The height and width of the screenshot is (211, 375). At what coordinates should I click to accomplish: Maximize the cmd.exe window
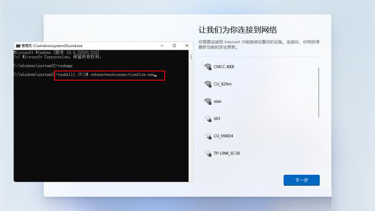point(175,46)
